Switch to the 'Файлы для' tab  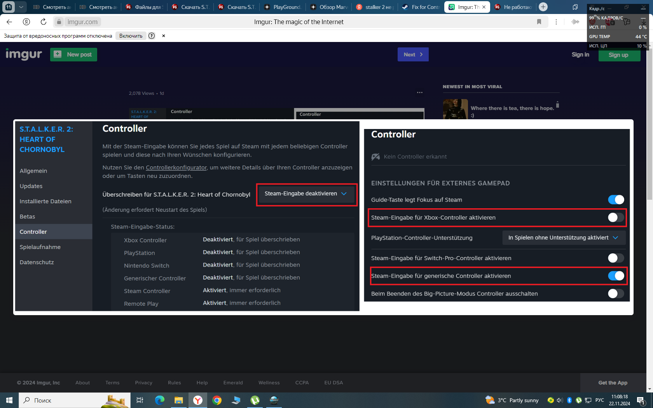coord(144,7)
